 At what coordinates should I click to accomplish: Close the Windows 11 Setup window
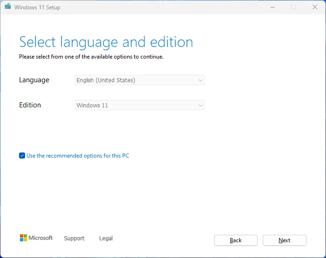coord(315,7)
